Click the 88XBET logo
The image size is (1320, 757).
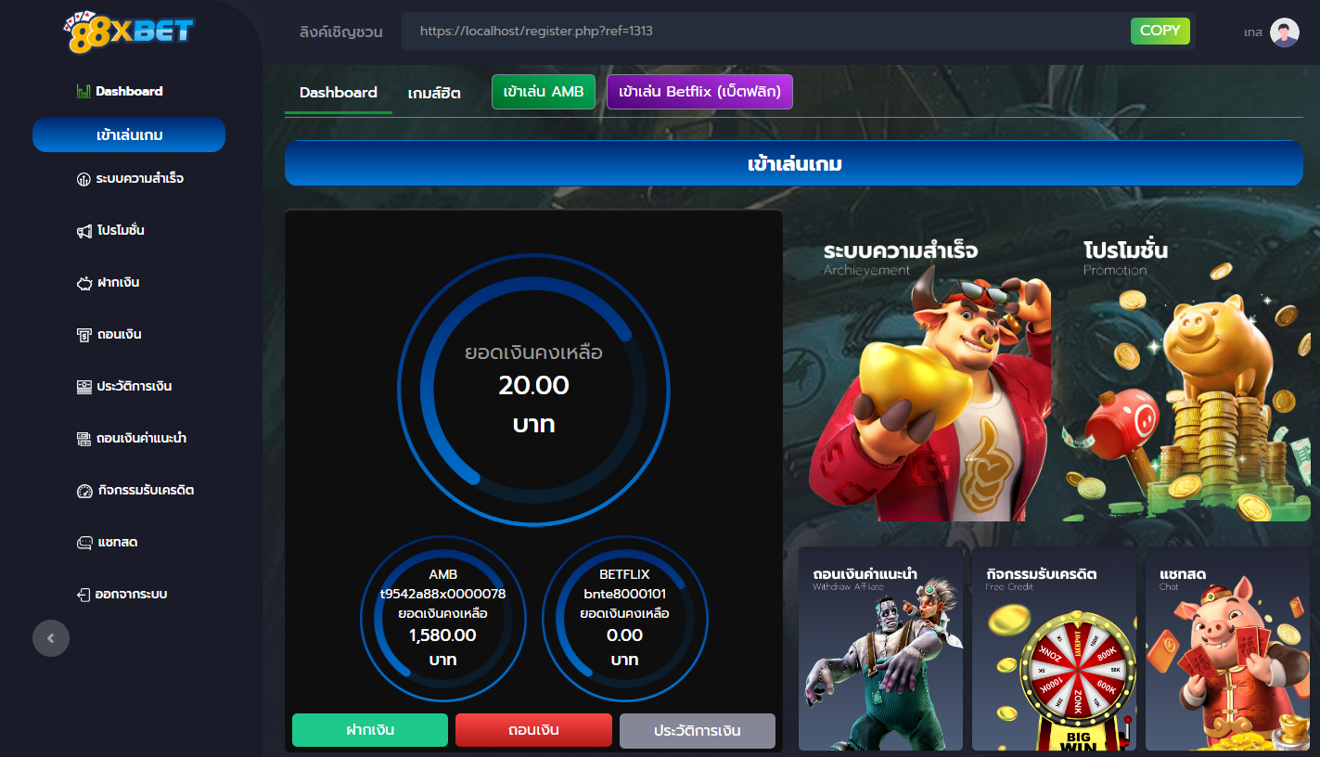coord(129,33)
